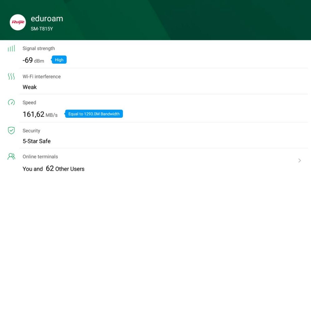Click the SM-T815Y device name
This screenshot has height=320, width=311.
[x=42, y=29]
